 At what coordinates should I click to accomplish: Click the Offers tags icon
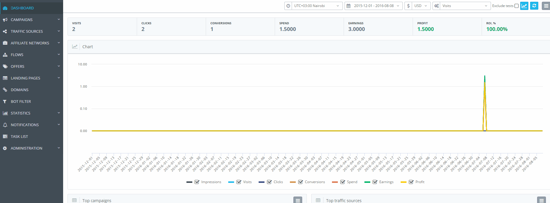(x=5, y=67)
